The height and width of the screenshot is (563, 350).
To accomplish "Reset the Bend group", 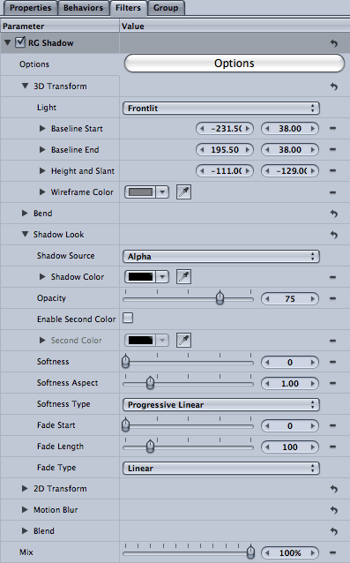I will (334, 214).
